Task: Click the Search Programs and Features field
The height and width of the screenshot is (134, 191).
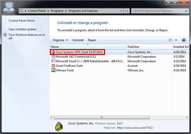Action: coord(160,11)
